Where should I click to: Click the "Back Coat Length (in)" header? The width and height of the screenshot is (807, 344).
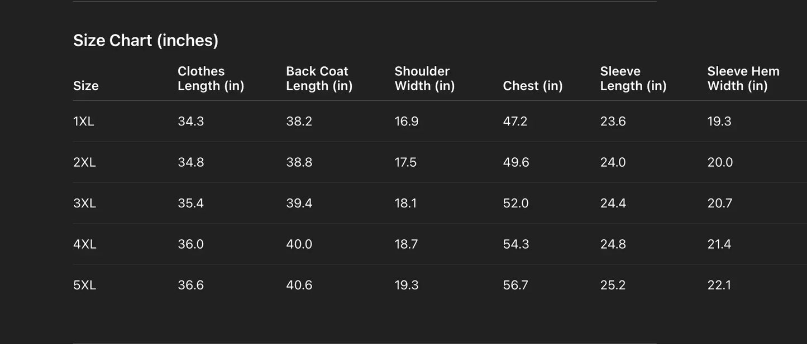point(319,79)
